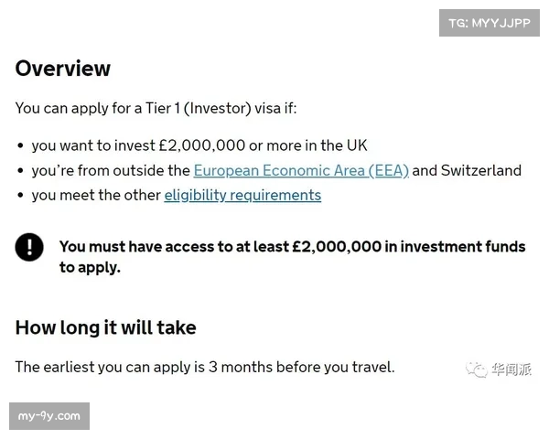The image size is (549, 439).
Task: Click the WeChat logo icon
Action: (x=478, y=369)
